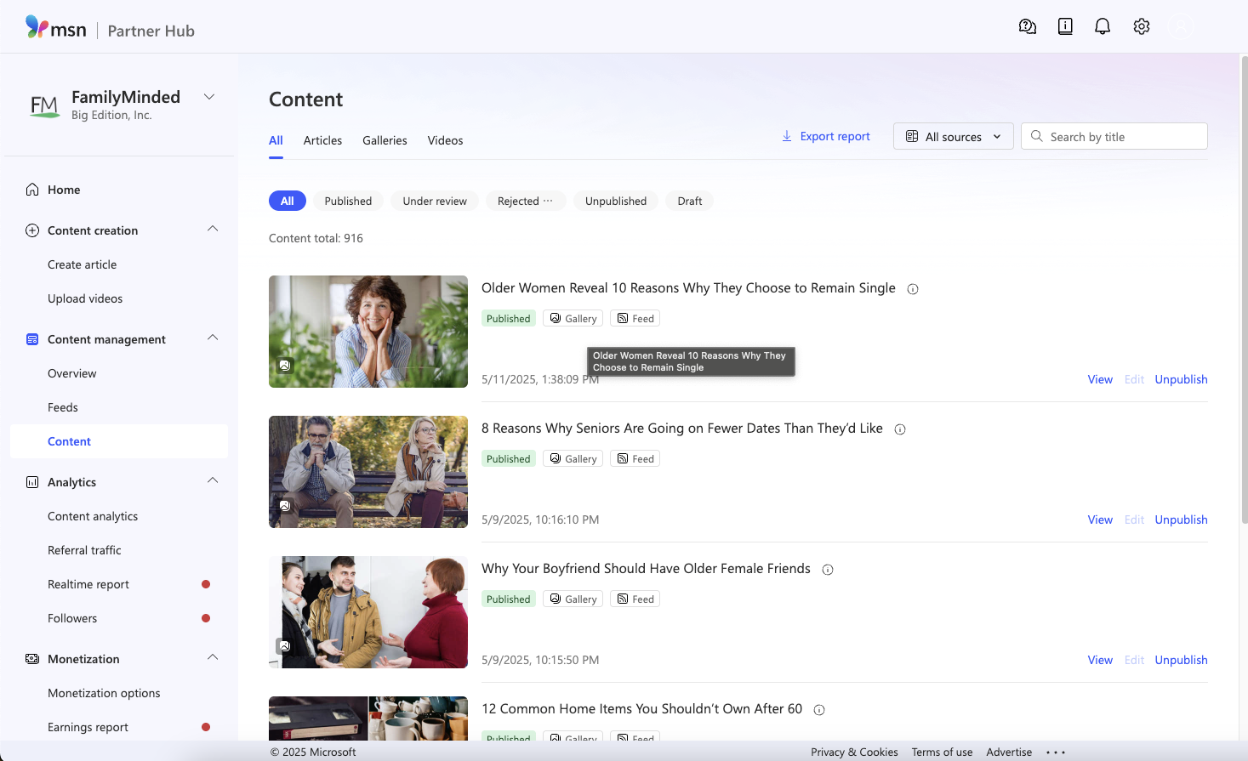
Task: View the Older Women Reveal article
Action: [1100, 379]
